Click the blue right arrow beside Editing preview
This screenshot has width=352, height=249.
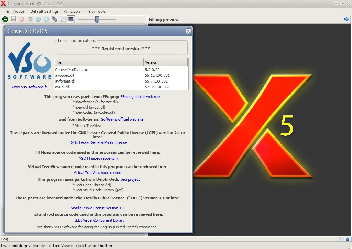pos(346,19)
